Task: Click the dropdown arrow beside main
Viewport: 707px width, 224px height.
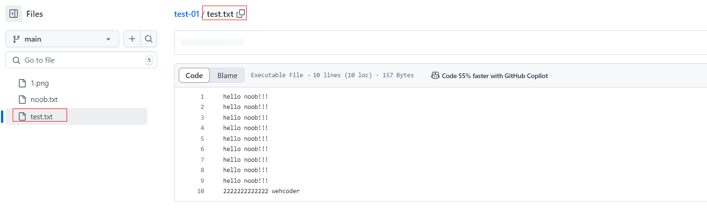Action: (x=109, y=39)
